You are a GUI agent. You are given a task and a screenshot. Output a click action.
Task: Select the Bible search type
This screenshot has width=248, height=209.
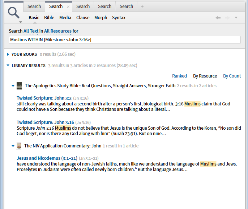click(49, 18)
